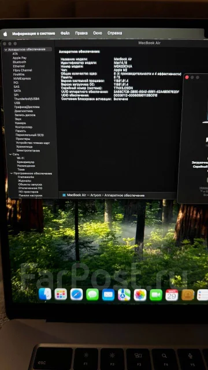Select Хранилище in the sidebar
208x370 pixels.
pyautogui.click(x=24, y=146)
